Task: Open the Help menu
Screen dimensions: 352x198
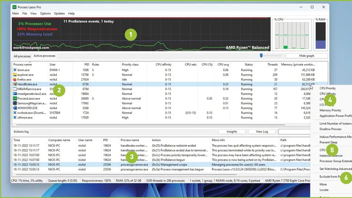Action: click(71, 14)
